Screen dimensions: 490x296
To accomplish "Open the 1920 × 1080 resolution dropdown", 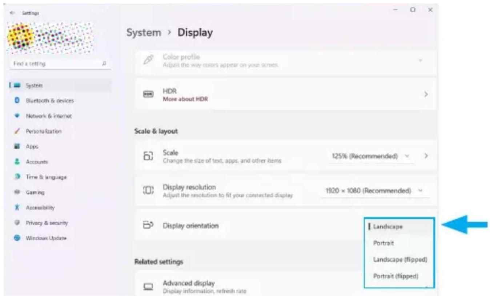I will [x=374, y=191].
